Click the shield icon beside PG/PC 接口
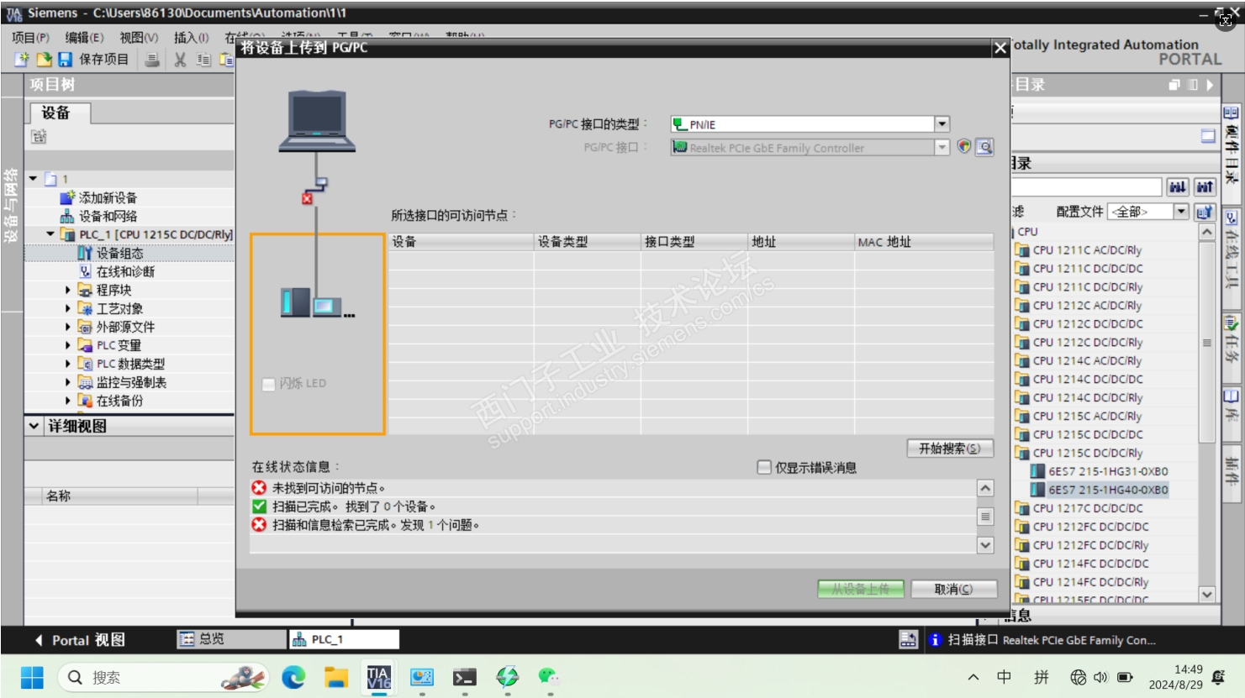 [x=964, y=147]
